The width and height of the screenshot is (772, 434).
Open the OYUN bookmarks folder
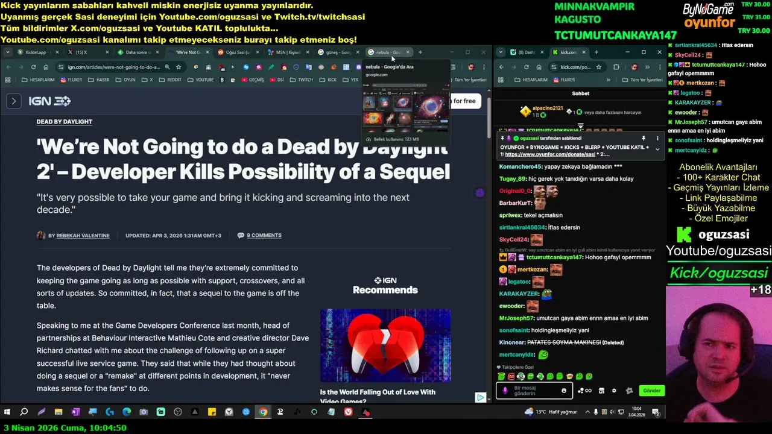125,80
